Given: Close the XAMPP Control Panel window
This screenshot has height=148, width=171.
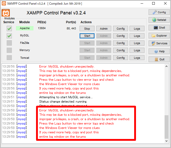Looking at the screenshot, I should pos(165,4).
